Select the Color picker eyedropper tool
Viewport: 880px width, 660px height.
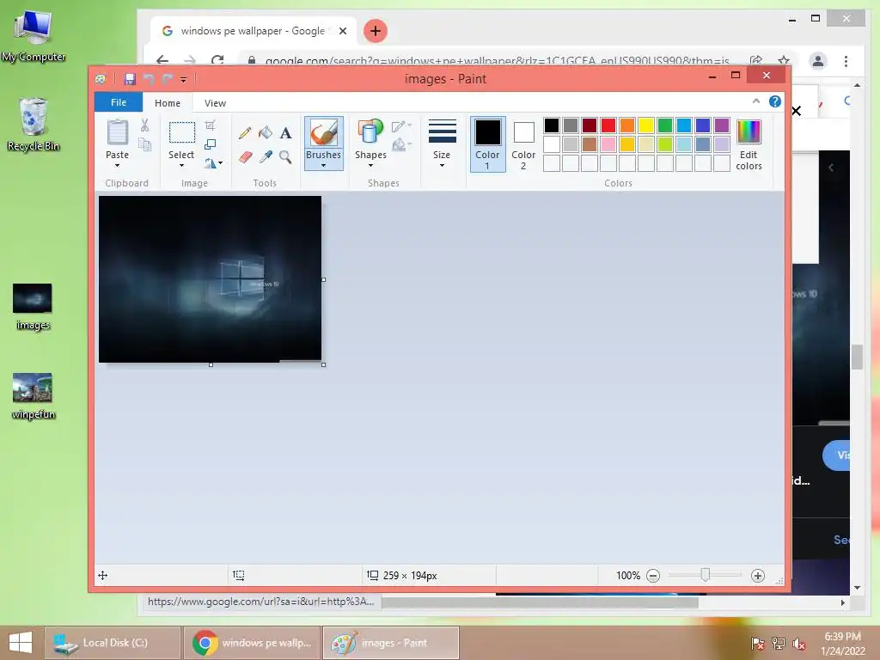(266, 157)
